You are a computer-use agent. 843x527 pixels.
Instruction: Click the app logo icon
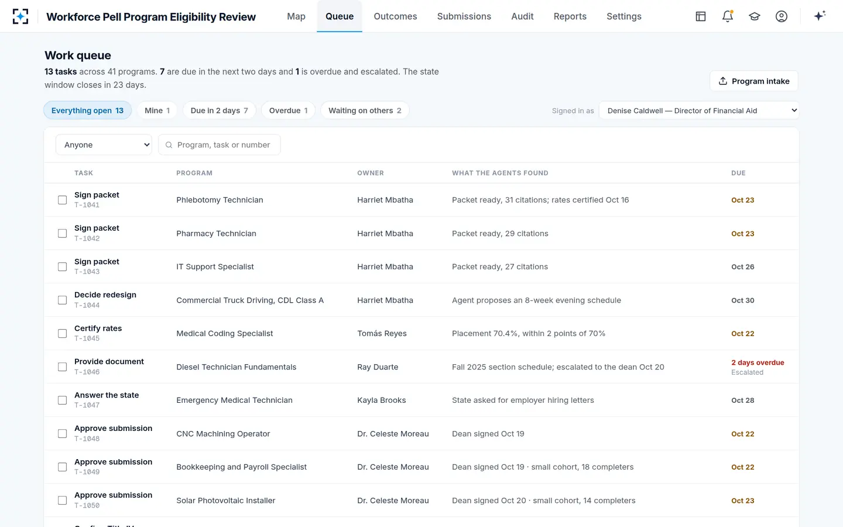tap(20, 16)
